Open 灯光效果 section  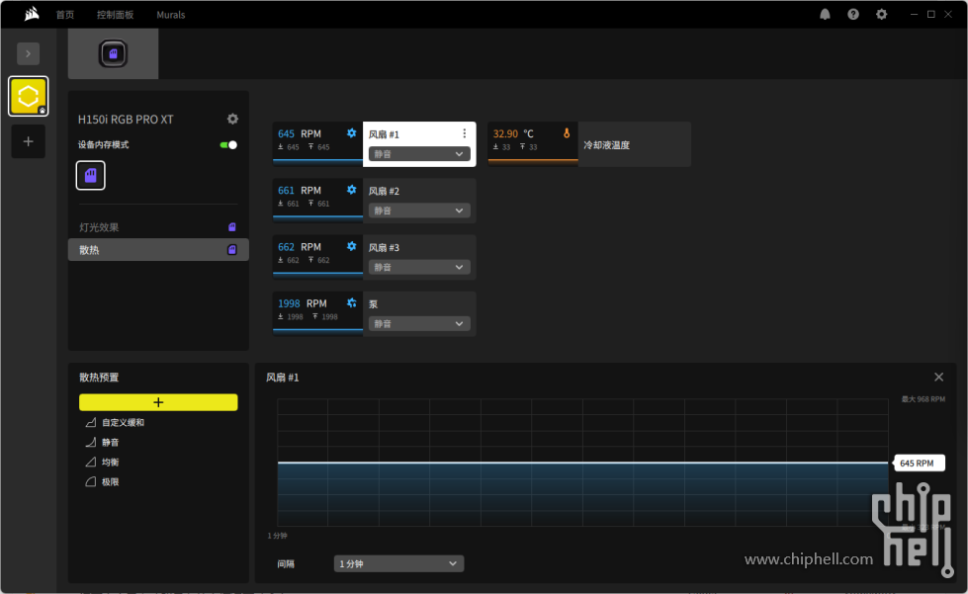pos(158,227)
